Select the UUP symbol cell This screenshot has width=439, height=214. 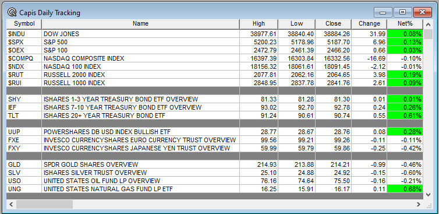[24, 132]
